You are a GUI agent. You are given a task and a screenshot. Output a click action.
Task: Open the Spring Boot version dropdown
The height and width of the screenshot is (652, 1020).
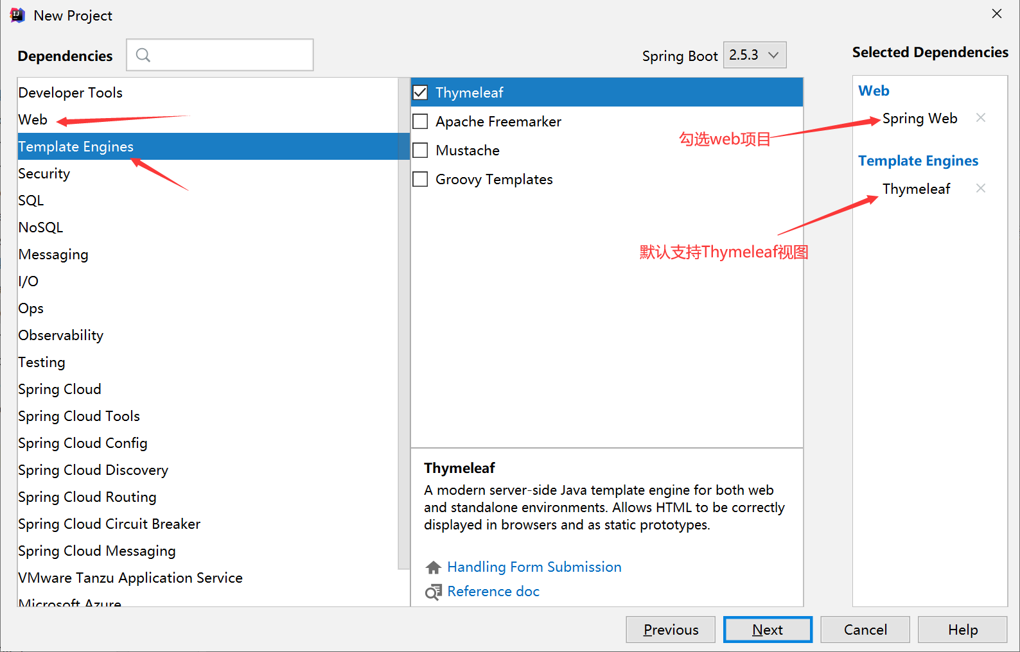click(755, 55)
